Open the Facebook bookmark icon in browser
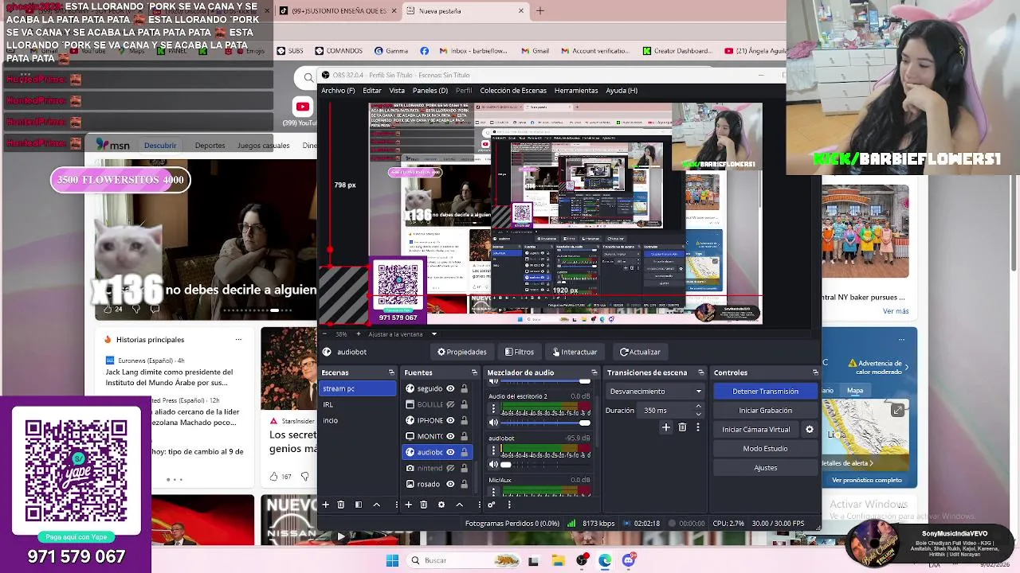Screen dimensions: 1020x573 pos(424,51)
